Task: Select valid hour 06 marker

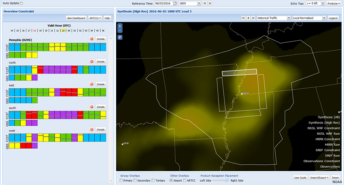Action: pyautogui.click(x=103, y=31)
